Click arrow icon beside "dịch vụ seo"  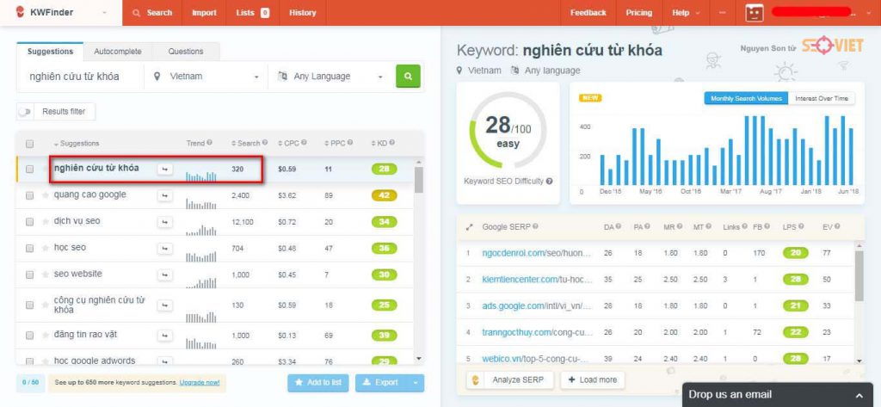[x=164, y=222]
